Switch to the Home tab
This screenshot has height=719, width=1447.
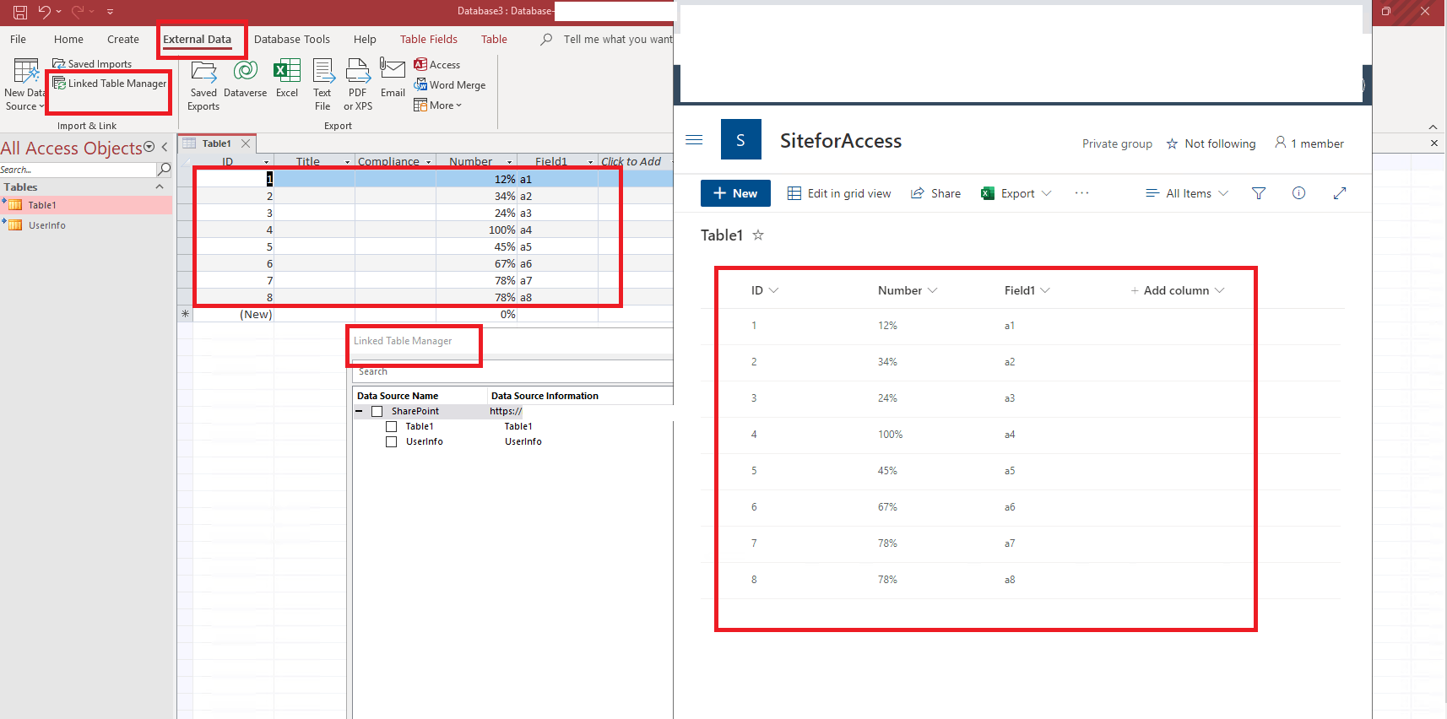point(68,39)
